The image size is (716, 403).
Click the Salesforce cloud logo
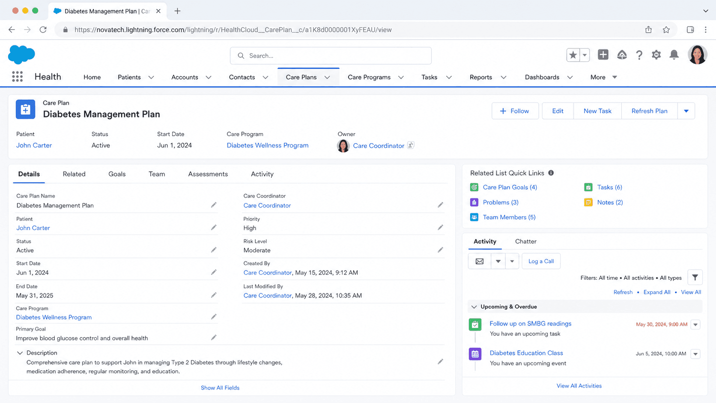tap(21, 54)
